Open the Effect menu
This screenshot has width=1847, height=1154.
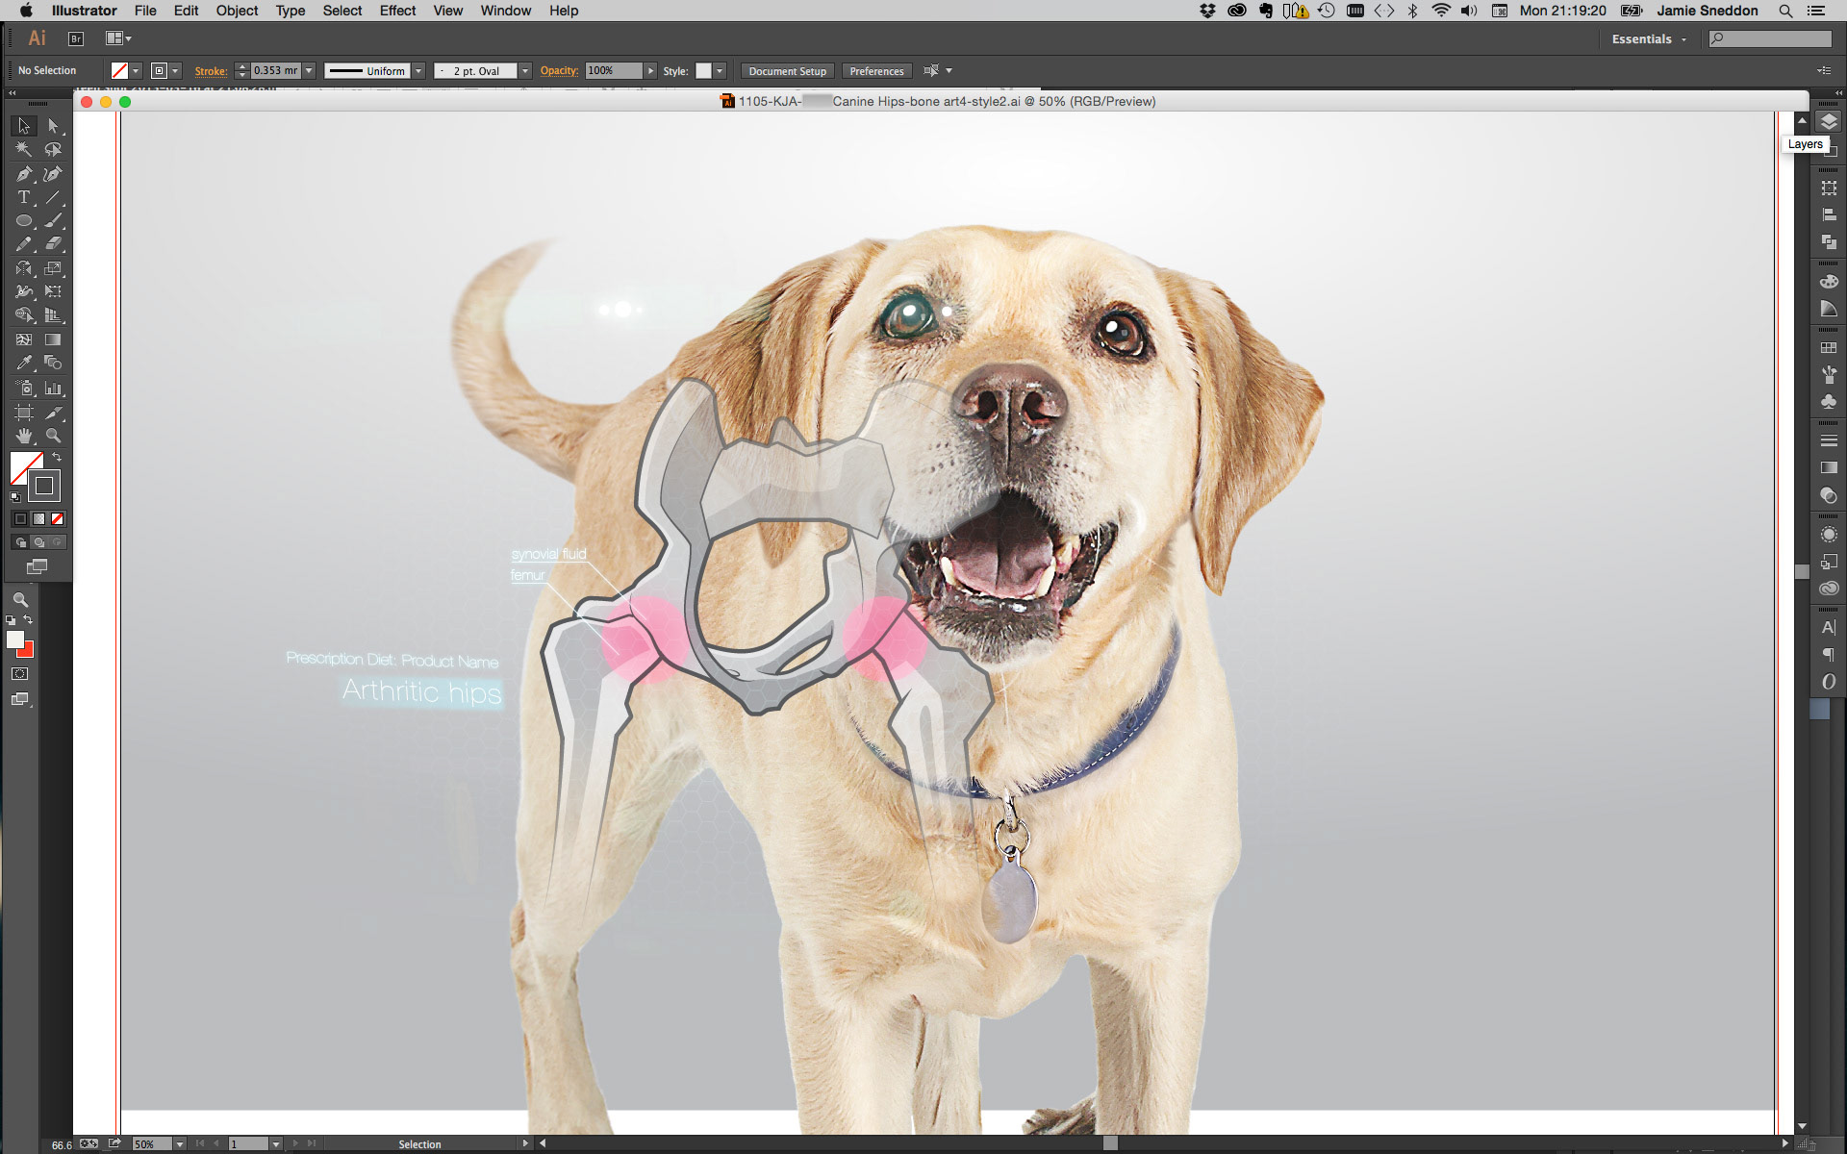[x=397, y=11]
